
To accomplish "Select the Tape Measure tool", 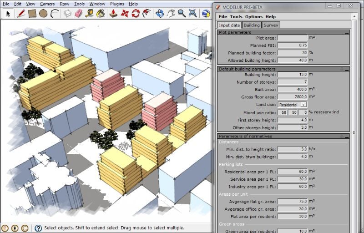I will click(89, 13).
